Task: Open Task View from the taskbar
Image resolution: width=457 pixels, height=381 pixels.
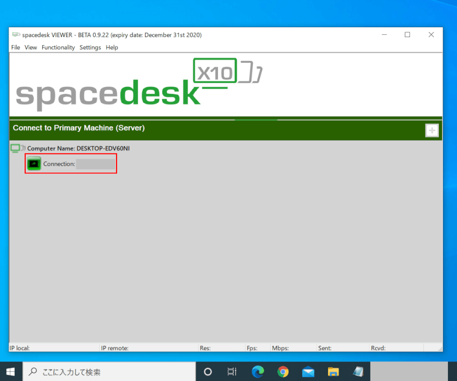Action: (x=232, y=371)
